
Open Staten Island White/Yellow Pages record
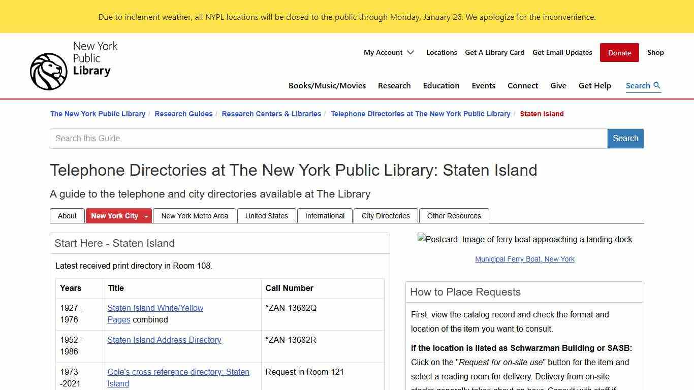point(155,308)
